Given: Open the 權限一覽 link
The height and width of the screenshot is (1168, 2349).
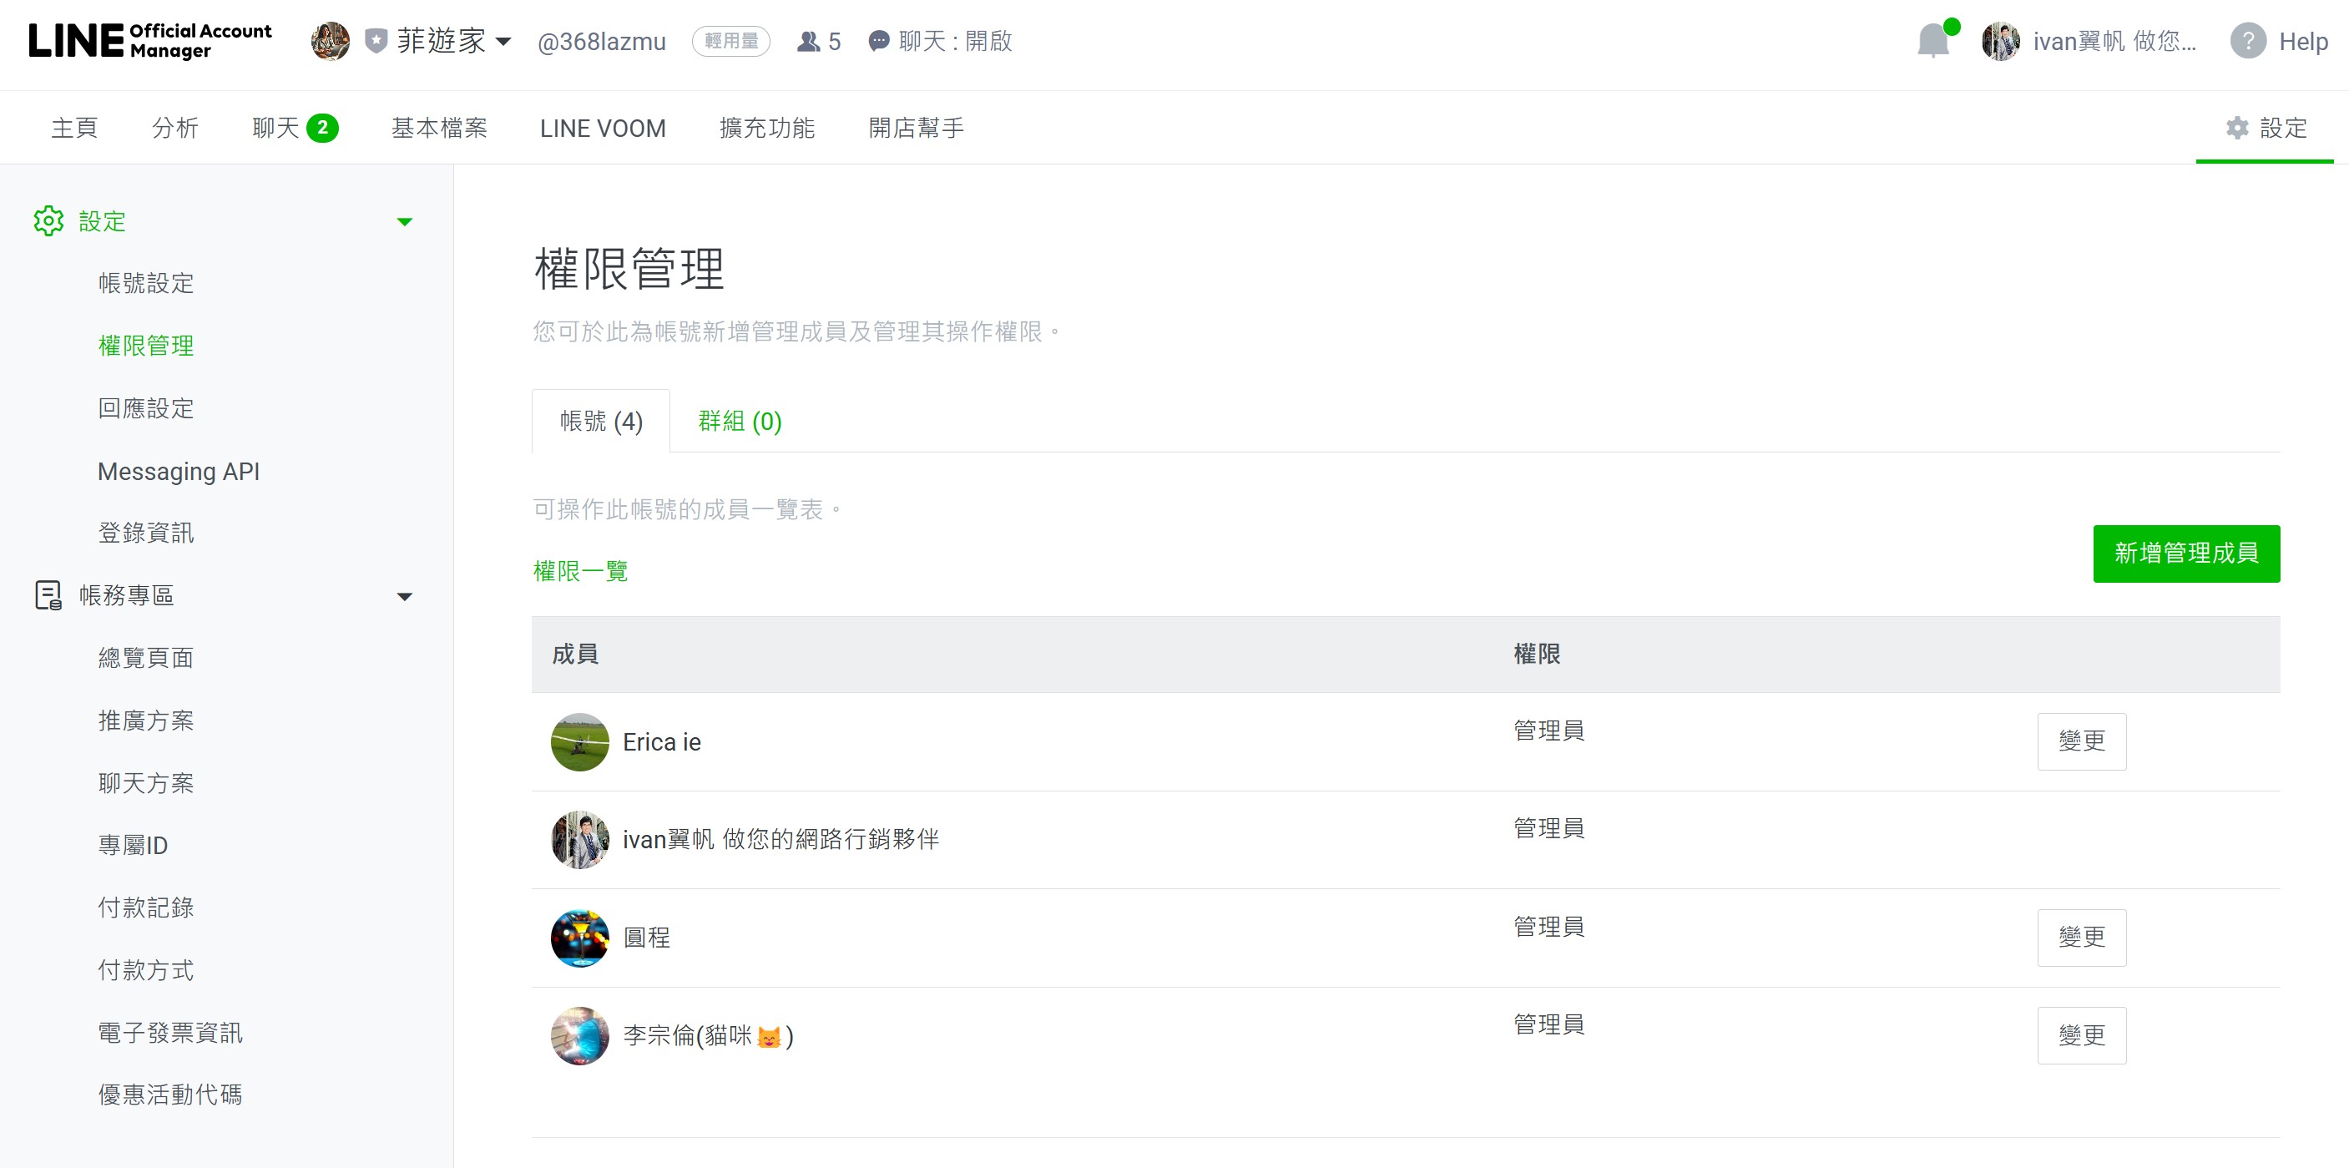Looking at the screenshot, I should (581, 572).
